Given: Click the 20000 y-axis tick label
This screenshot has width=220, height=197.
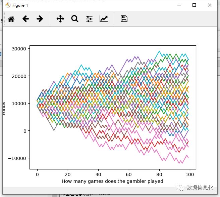Looking at the screenshot, I should click(x=19, y=76).
